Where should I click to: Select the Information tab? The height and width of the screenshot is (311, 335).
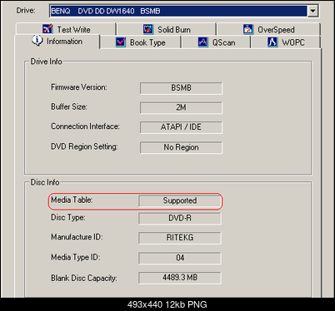pos(57,42)
